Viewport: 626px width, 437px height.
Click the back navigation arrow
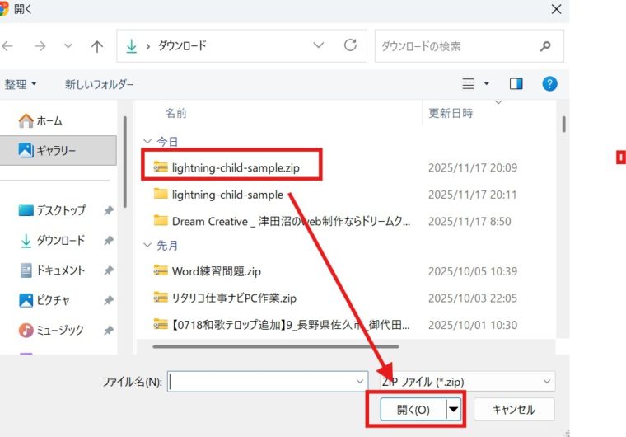[x=8, y=46]
